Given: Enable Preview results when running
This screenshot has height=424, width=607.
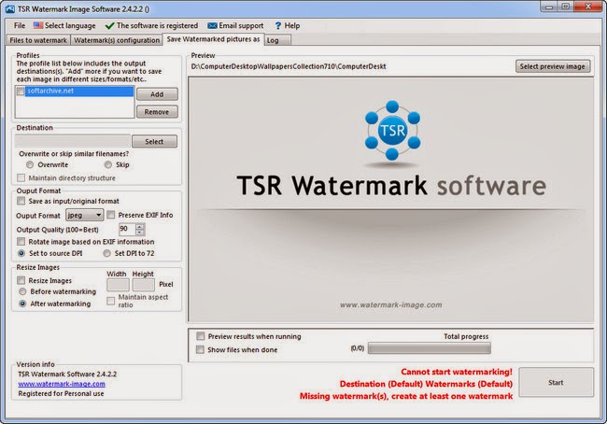Looking at the screenshot, I should pyautogui.click(x=200, y=335).
